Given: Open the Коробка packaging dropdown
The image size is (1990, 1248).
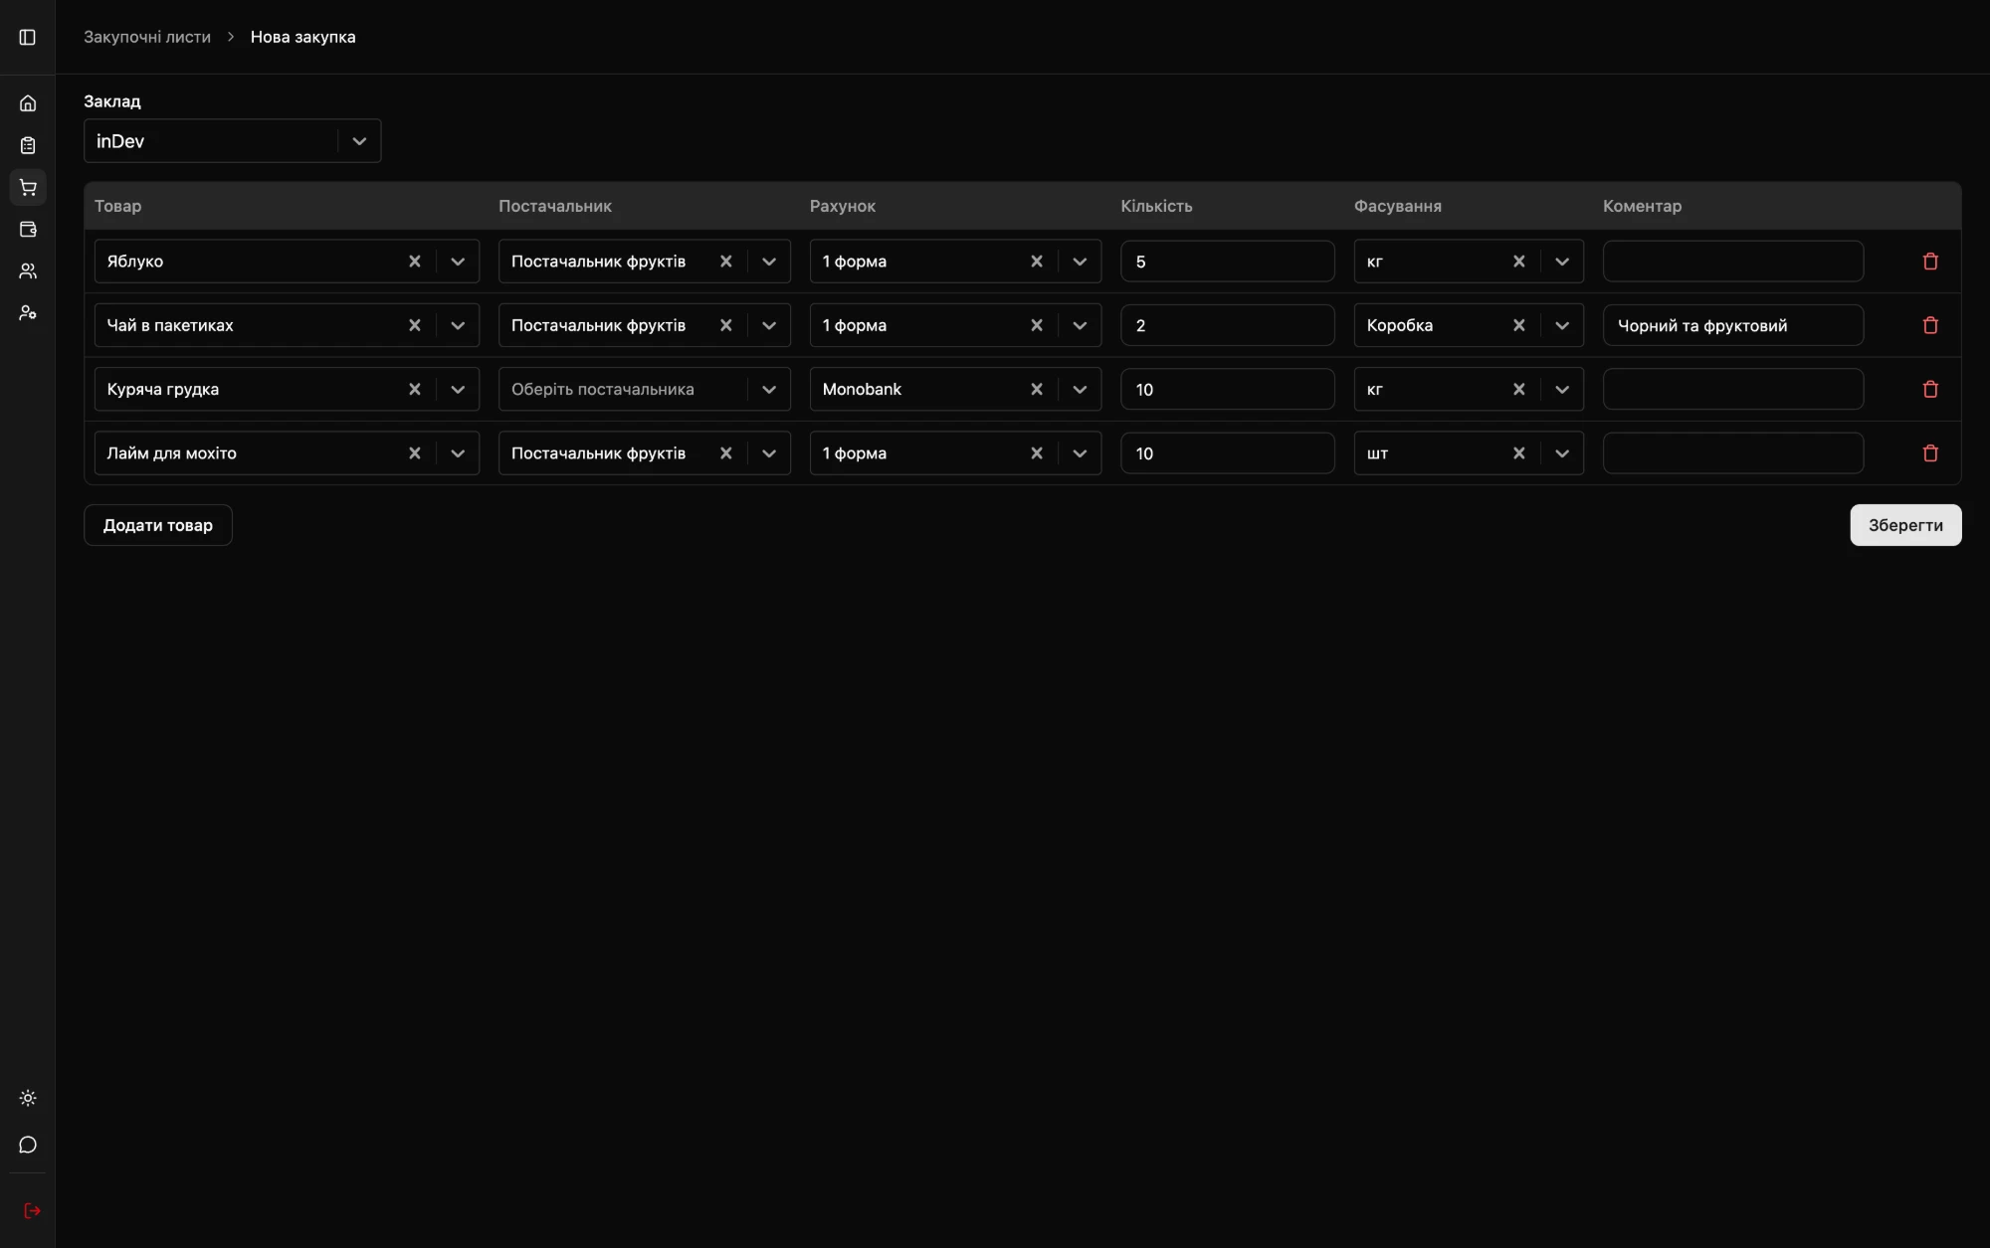Looking at the screenshot, I should click(x=1562, y=325).
